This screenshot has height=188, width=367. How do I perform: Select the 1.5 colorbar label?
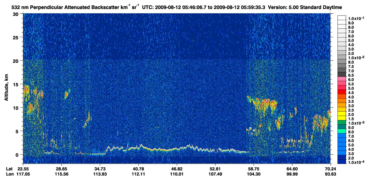tap(351, 119)
